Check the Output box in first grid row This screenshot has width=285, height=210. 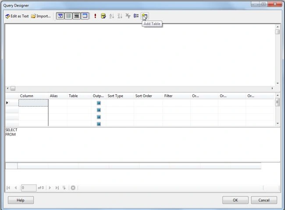pyautogui.click(x=99, y=103)
